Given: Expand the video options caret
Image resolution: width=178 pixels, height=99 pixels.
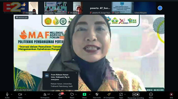Looking at the screenshot, I should tap(25, 94).
